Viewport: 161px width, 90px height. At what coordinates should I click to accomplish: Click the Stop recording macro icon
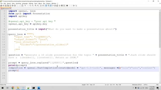point(69,5)
